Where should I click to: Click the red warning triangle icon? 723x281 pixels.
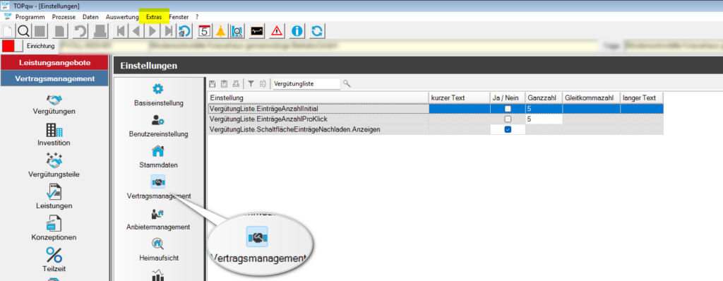pyautogui.click(x=277, y=31)
